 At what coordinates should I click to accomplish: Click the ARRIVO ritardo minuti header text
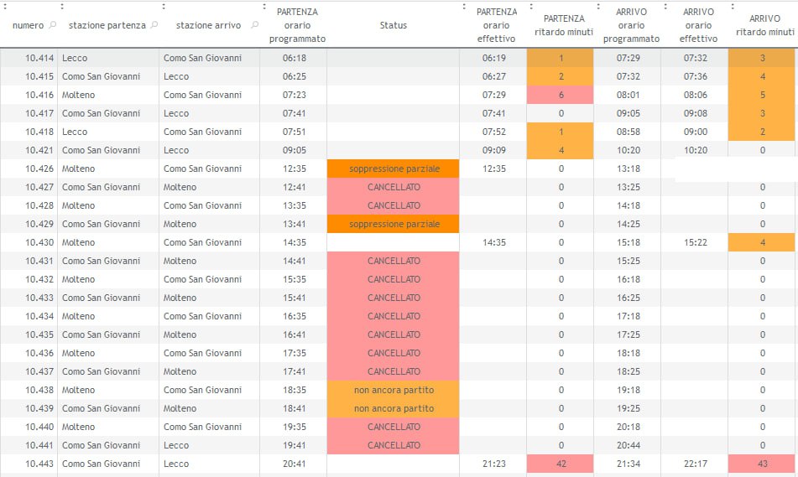764,25
